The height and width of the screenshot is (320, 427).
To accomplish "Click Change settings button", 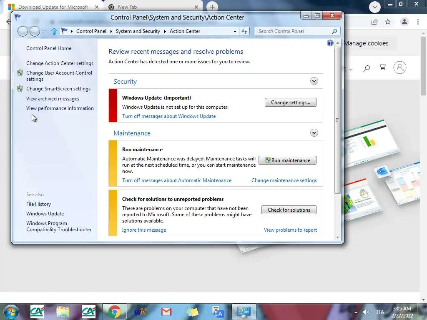I will tap(291, 102).
